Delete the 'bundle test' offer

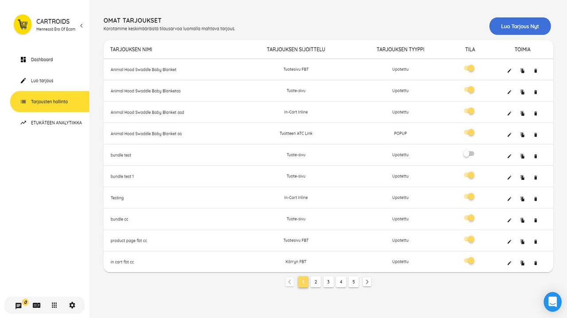click(535, 156)
